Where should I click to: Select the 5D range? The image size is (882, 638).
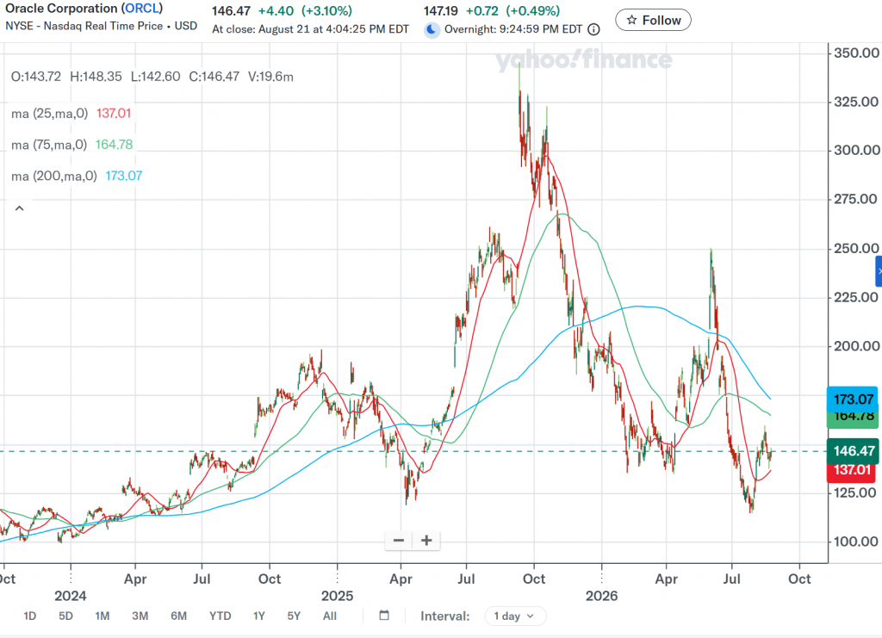pyautogui.click(x=65, y=616)
